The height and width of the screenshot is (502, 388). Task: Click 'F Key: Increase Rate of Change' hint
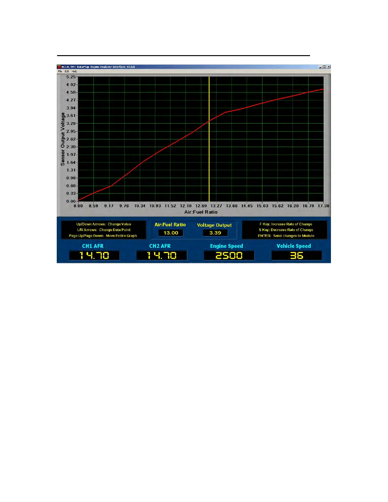tap(286, 224)
